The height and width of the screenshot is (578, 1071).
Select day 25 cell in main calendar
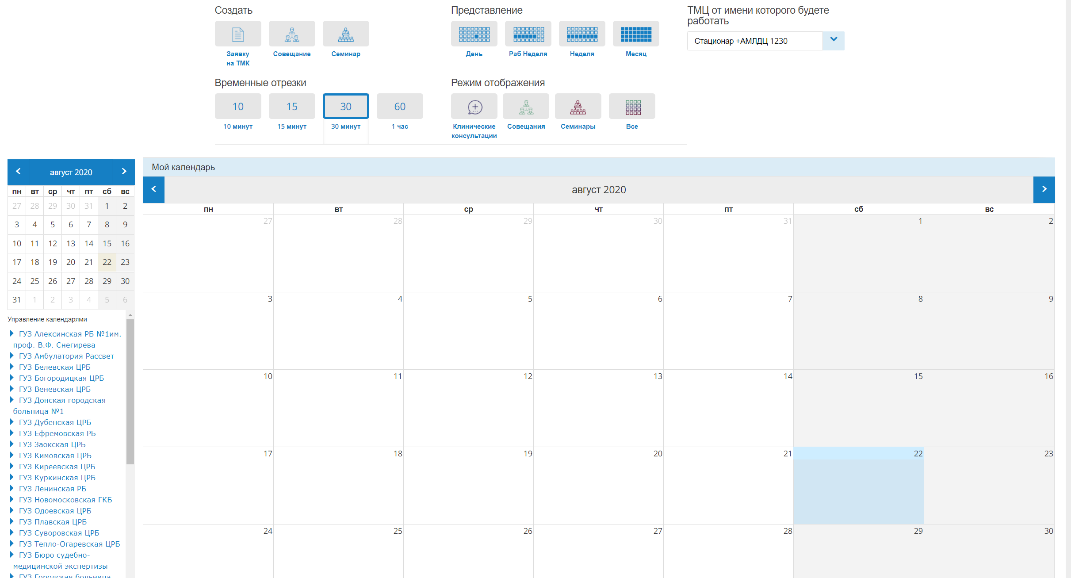pos(338,551)
